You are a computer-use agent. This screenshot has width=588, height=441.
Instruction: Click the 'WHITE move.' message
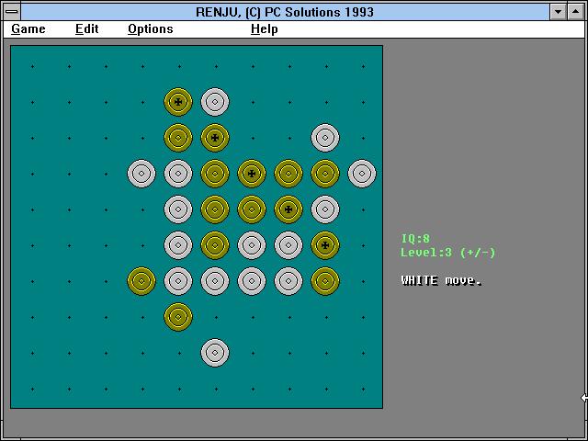pos(441,280)
